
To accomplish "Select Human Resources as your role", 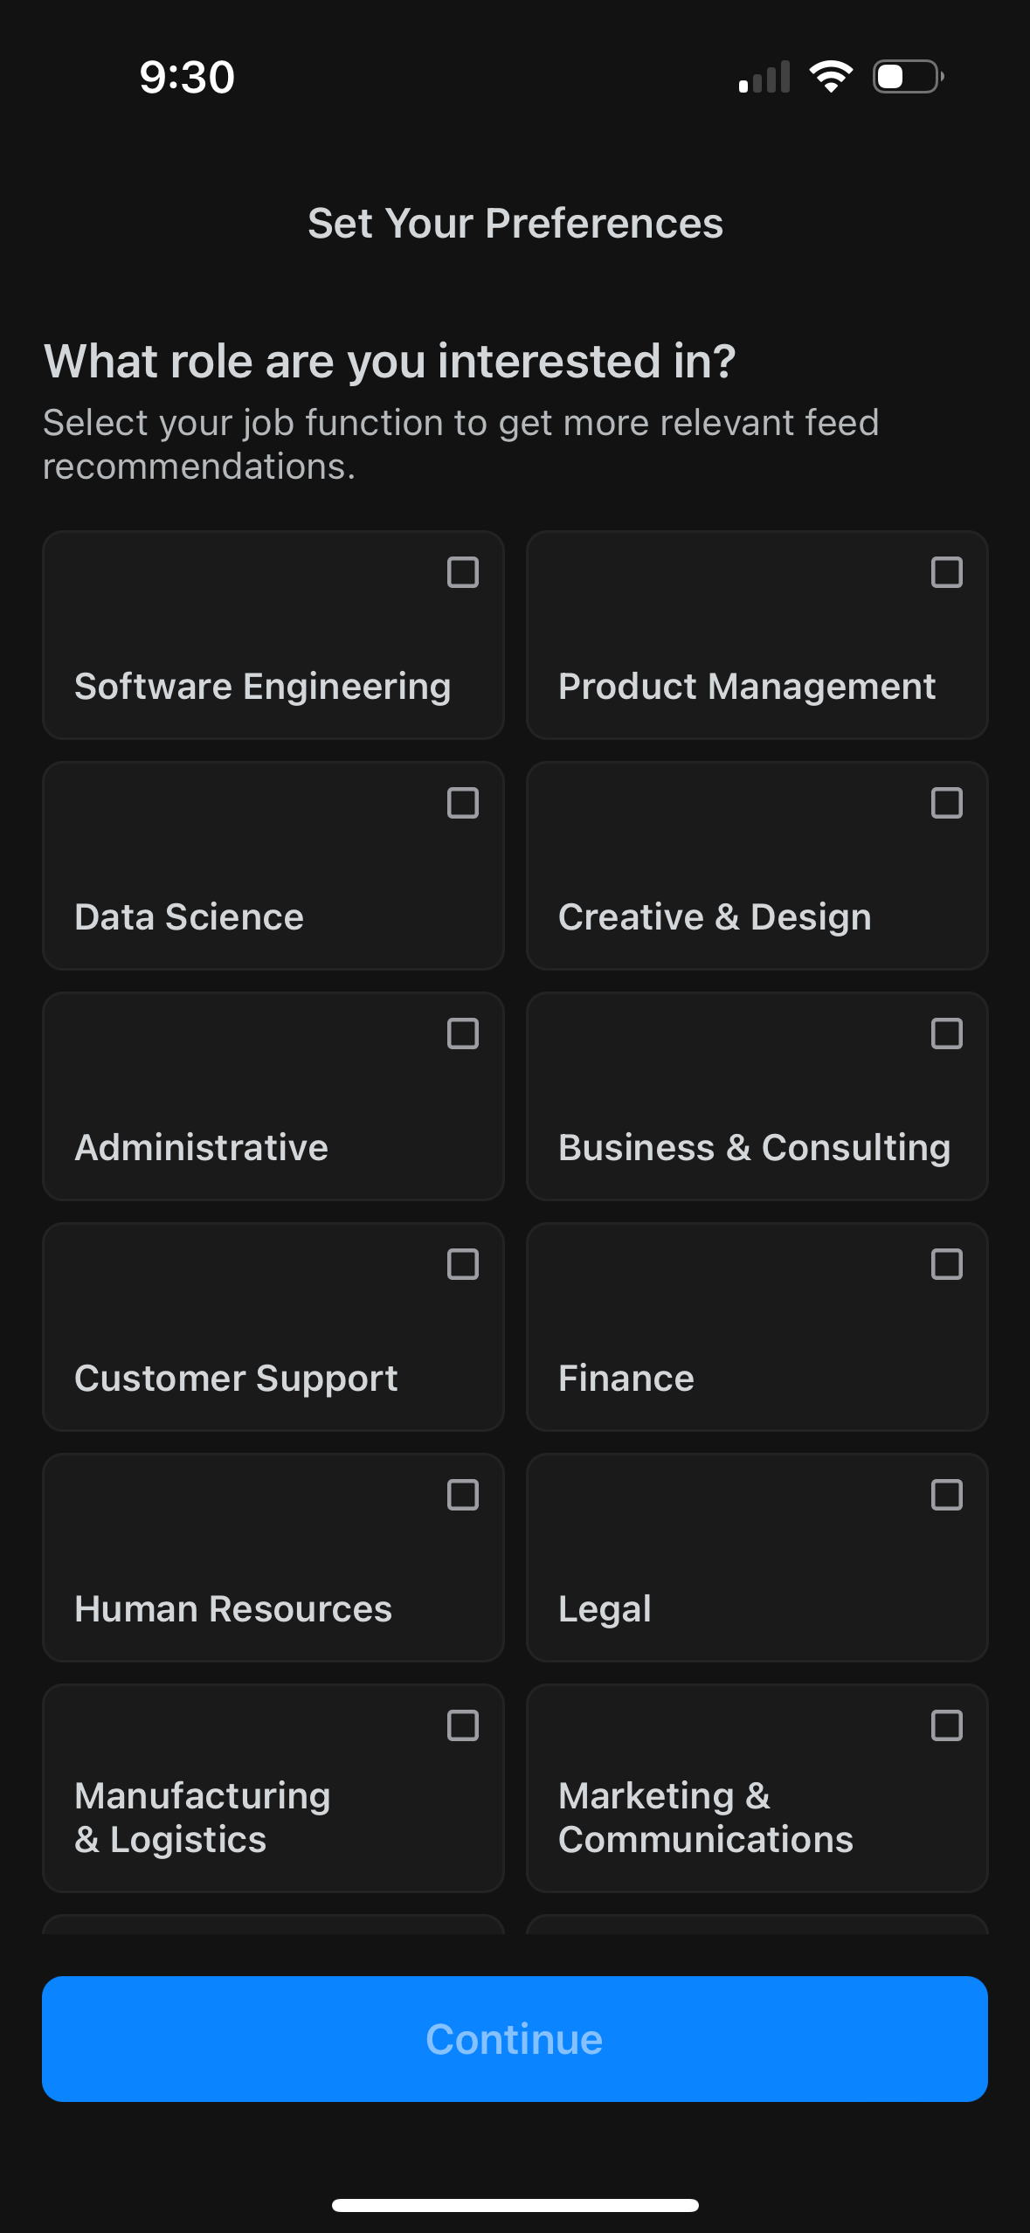I will point(465,1495).
